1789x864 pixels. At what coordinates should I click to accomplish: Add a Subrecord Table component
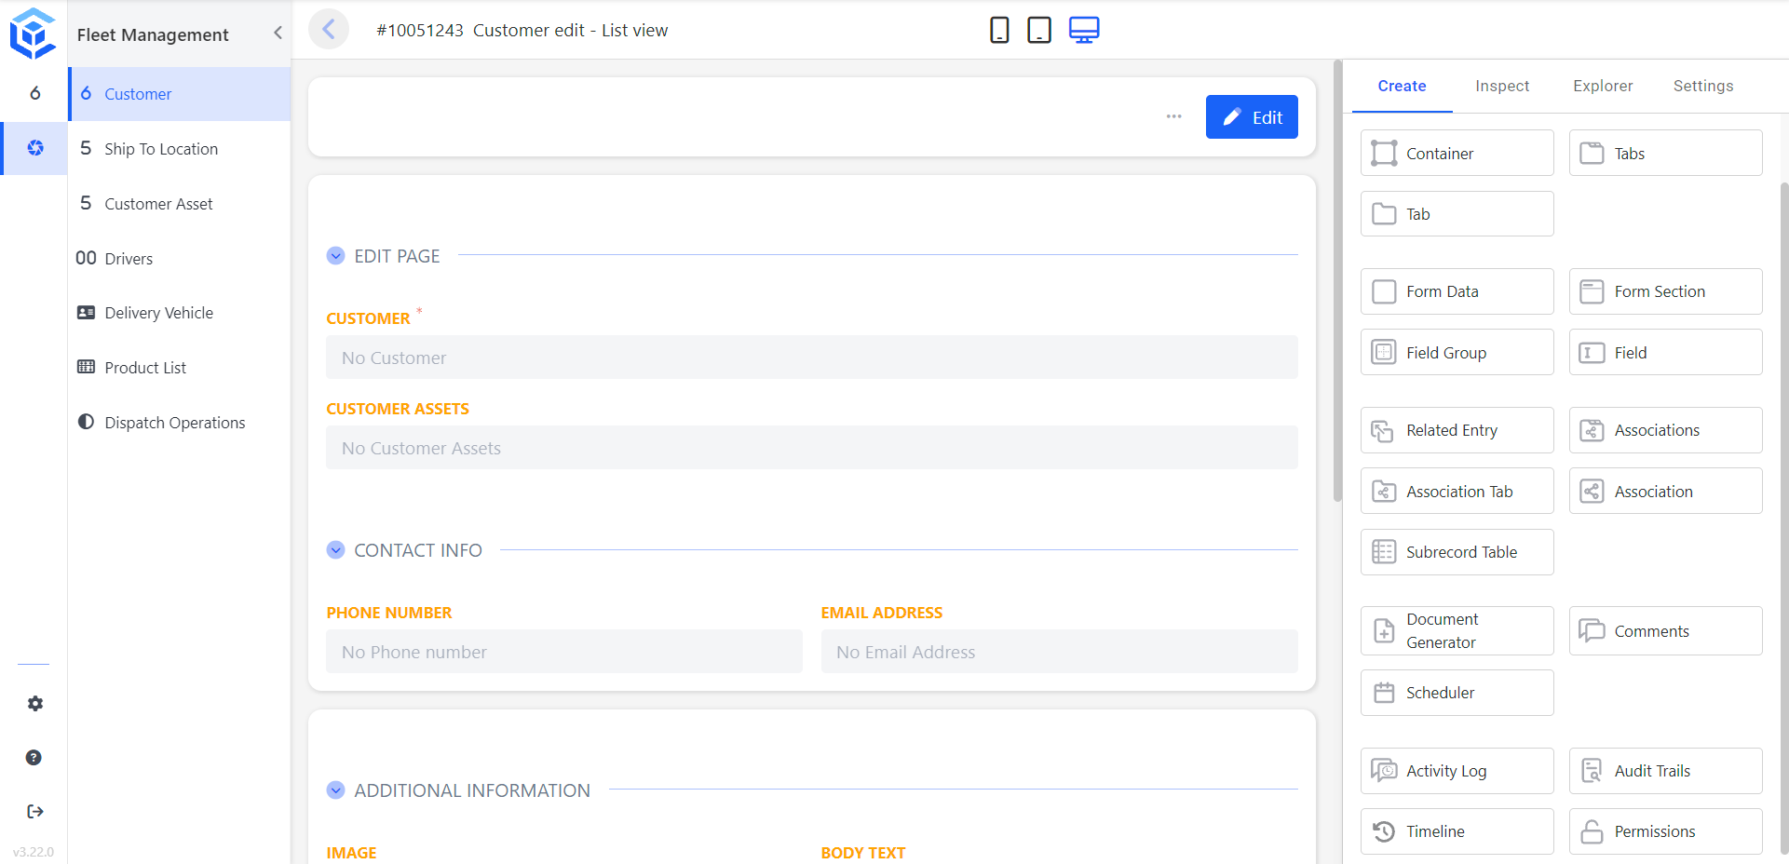click(1457, 552)
